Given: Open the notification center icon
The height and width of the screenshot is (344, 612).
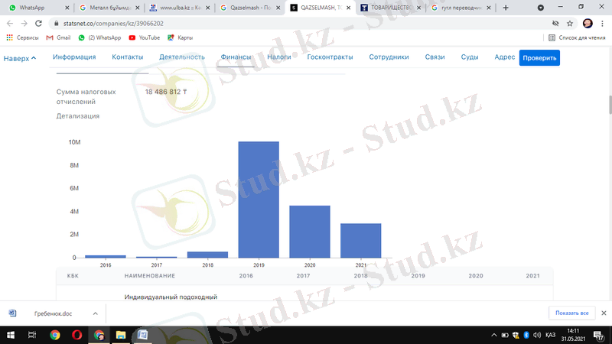Looking at the screenshot, I should [x=599, y=335].
